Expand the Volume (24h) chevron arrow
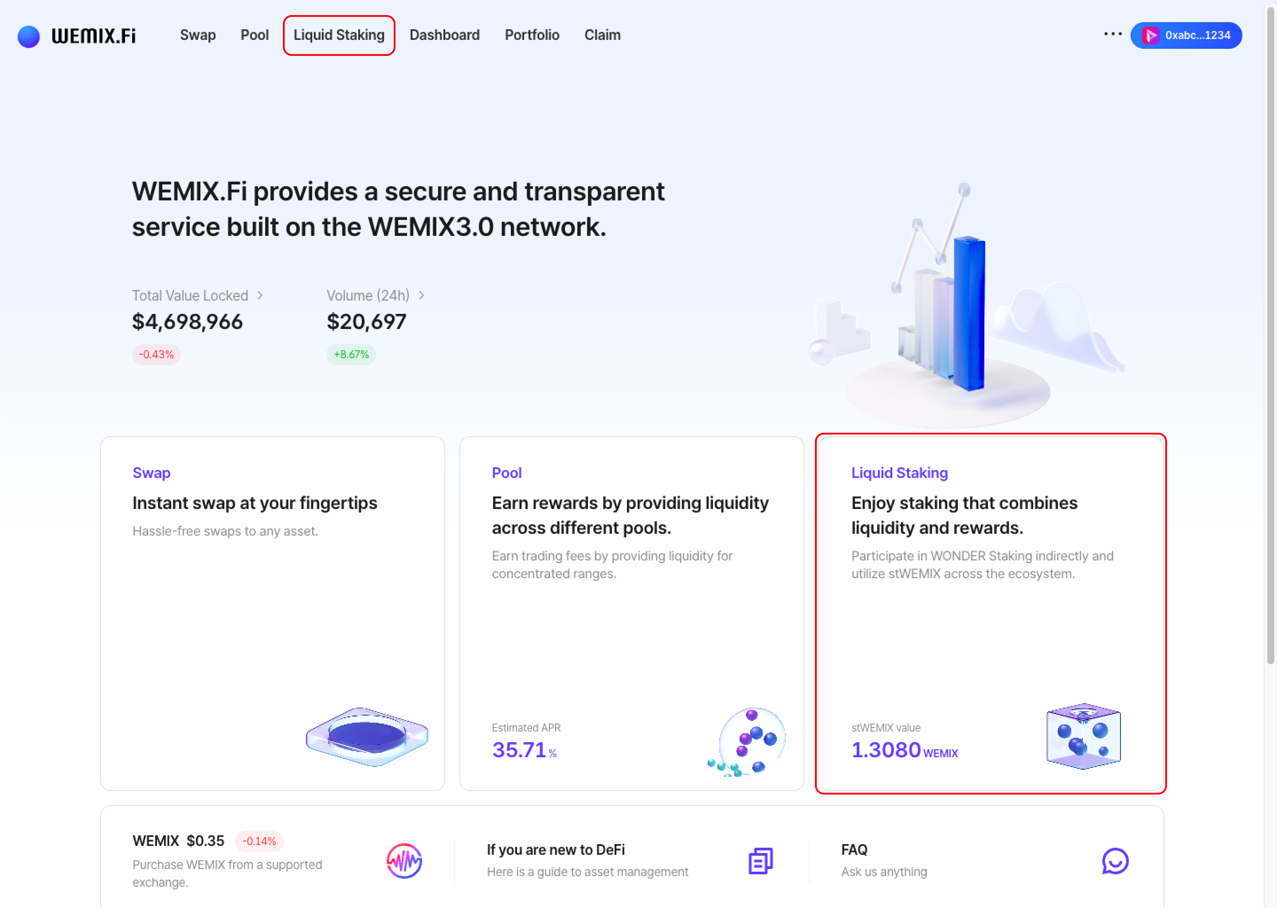The width and height of the screenshot is (1277, 908). (422, 295)
